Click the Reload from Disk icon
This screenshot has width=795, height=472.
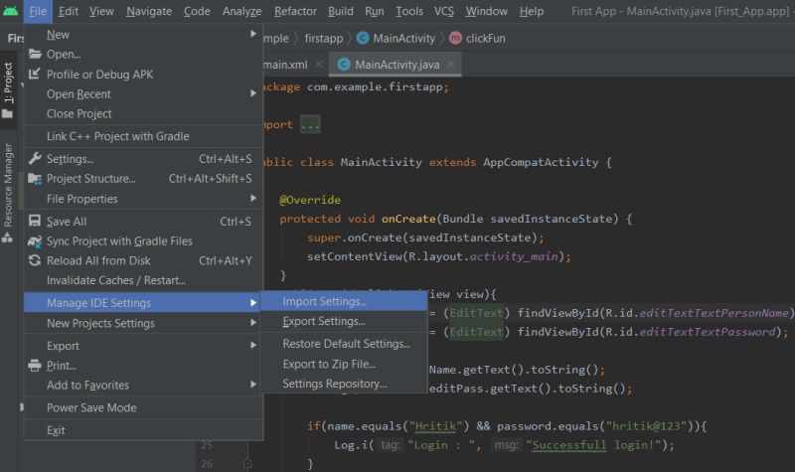(35, 260)
